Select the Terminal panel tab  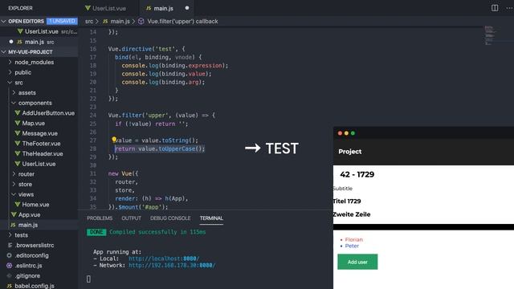211,218
